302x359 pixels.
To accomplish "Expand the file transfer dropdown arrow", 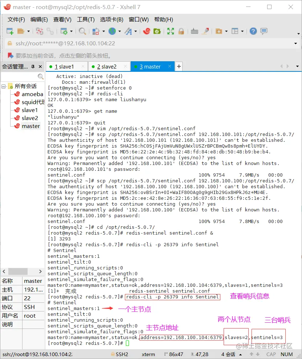I will [103, 31].
